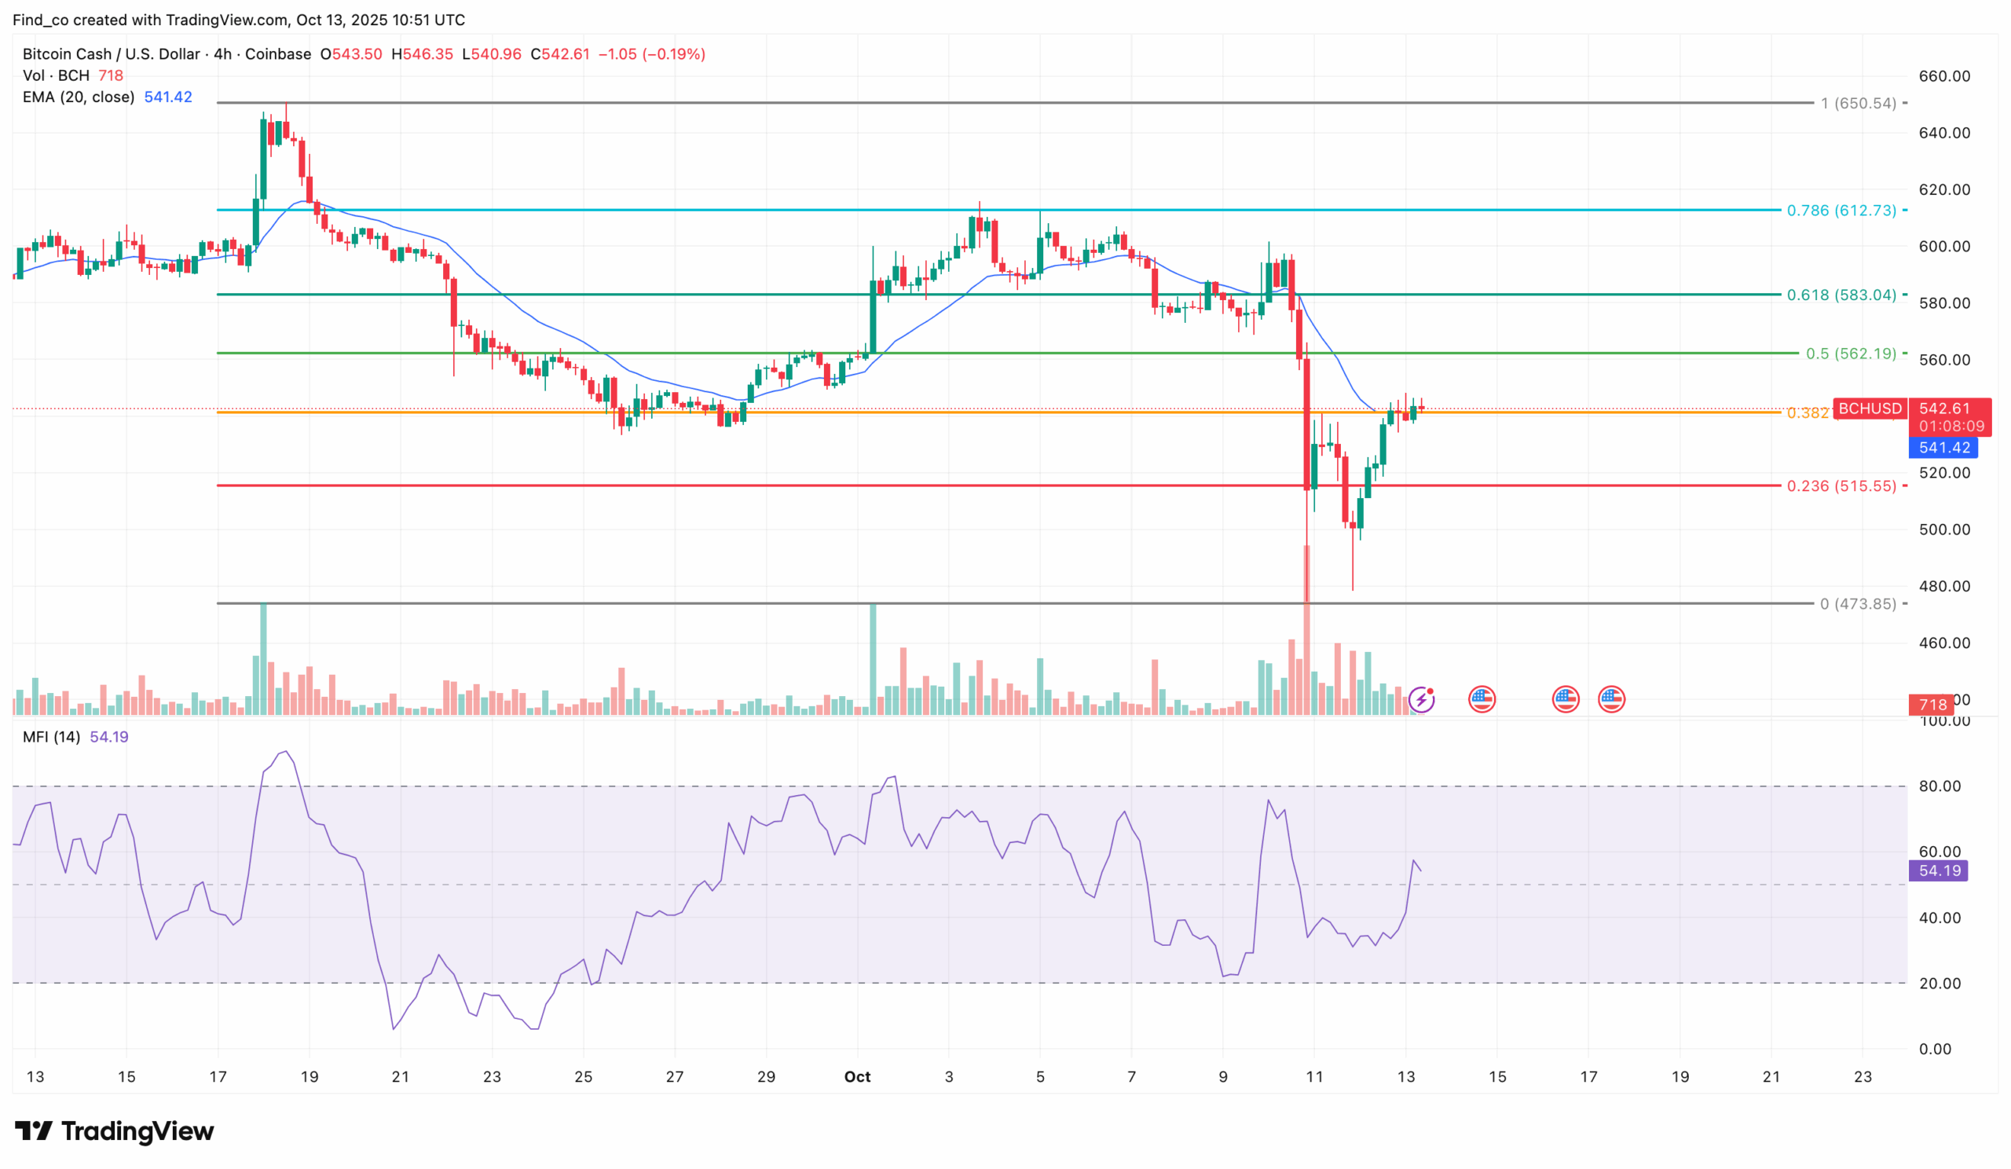Select the 0.786 (612.73) Fibonacci level label

(1841, 211)
